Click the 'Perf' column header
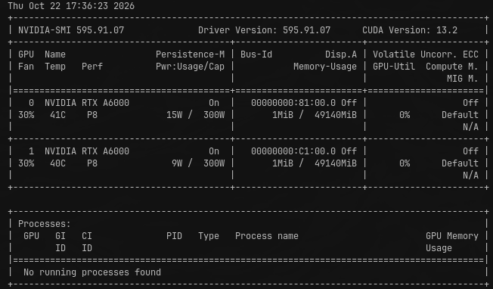Image resolution: width=493 pixels, height=289 pixels. (x=92, y=67)
